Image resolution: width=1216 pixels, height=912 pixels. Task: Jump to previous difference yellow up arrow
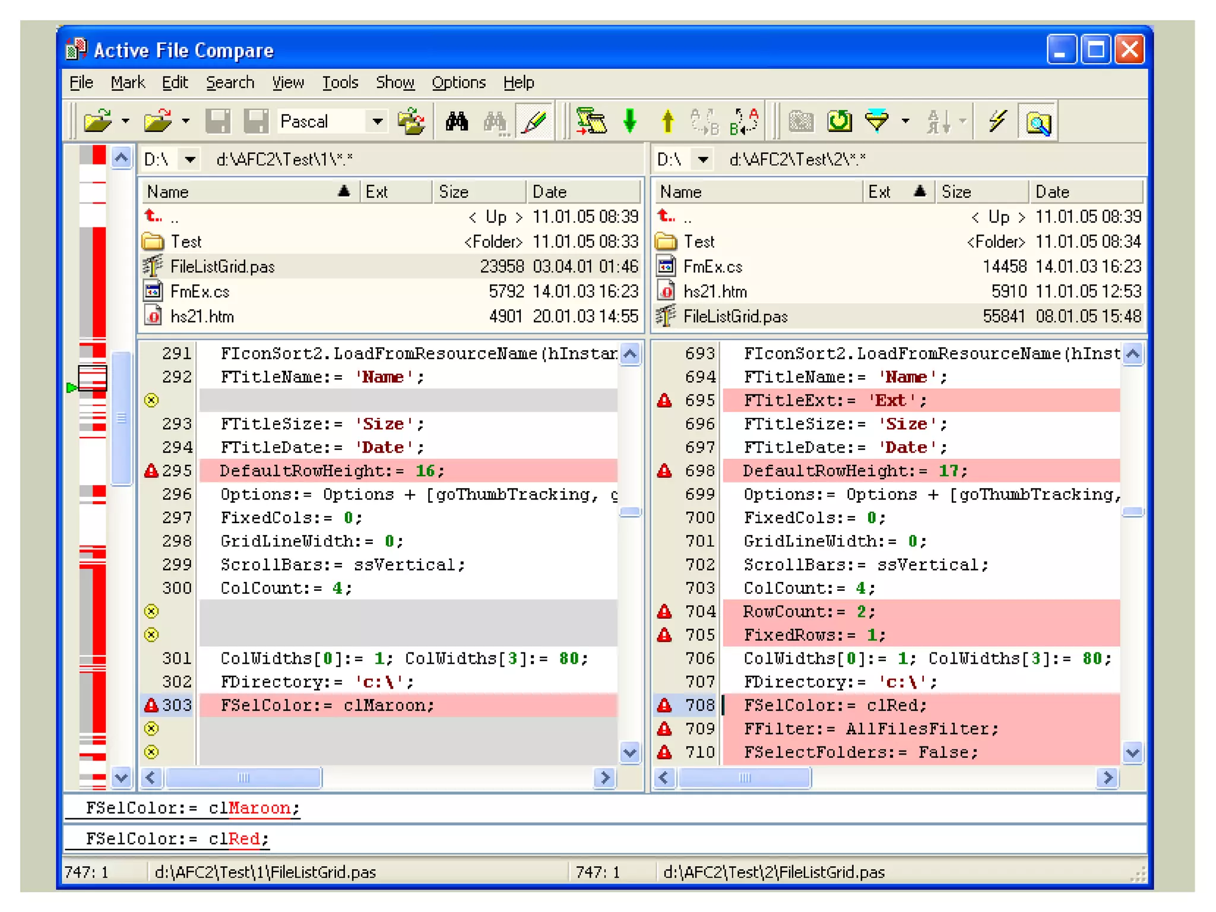point(667,122)
